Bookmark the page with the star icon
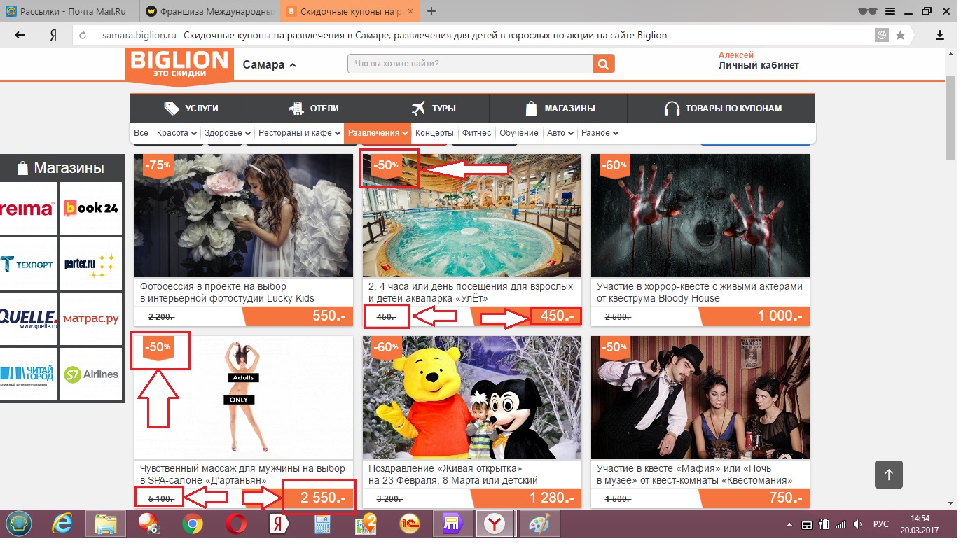The width and height of the screenshot is (961, 546). tap(900, 35)
